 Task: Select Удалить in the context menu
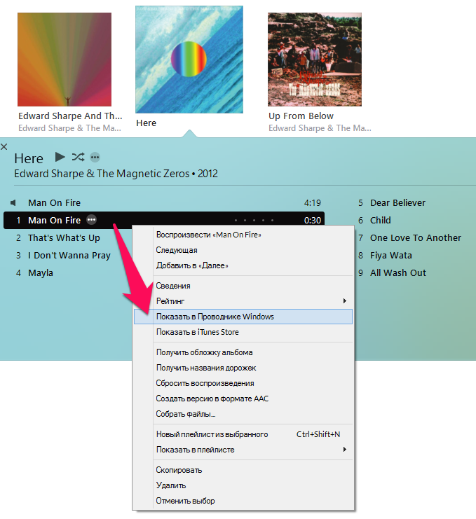pos(243,485)
